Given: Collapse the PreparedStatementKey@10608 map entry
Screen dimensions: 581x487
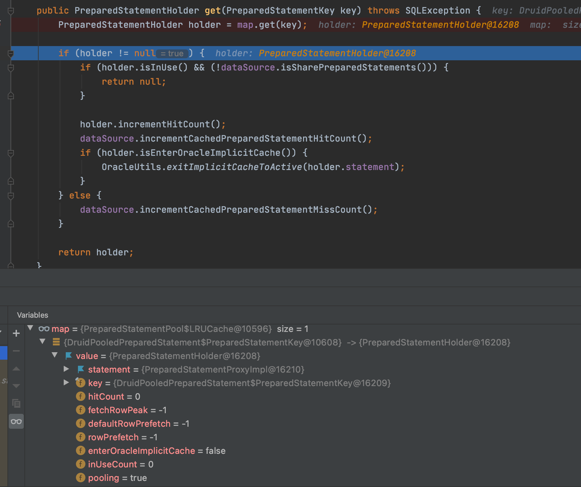Looking at the screenshot, I should click(x=42, y=342).
